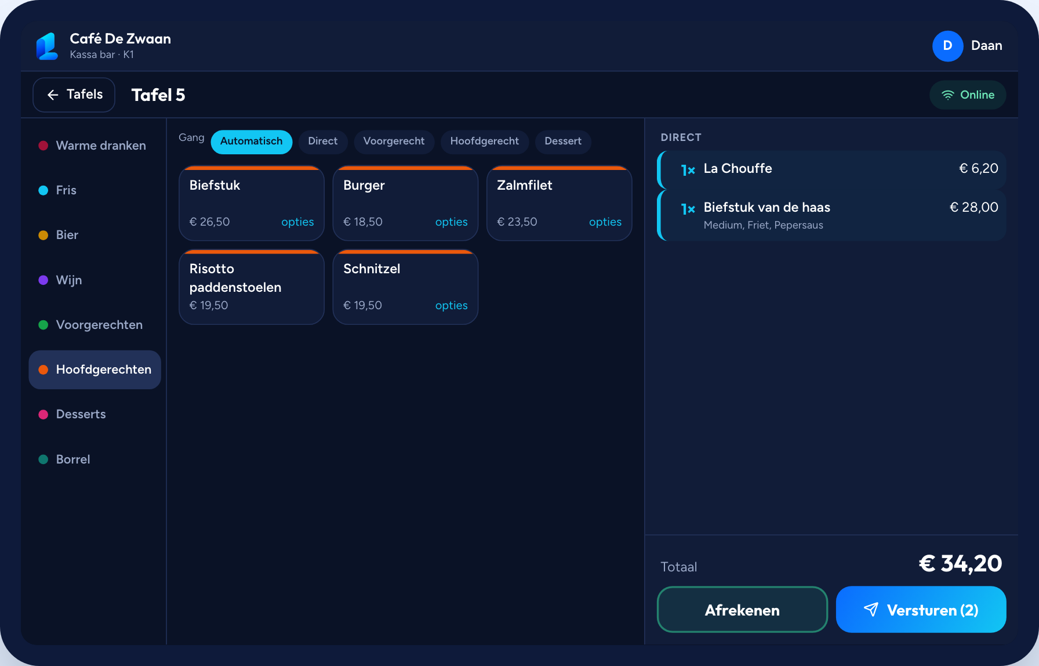Screen dimensions: 1039x666
Task: Click the DIRECT section header
Action: 681,137
